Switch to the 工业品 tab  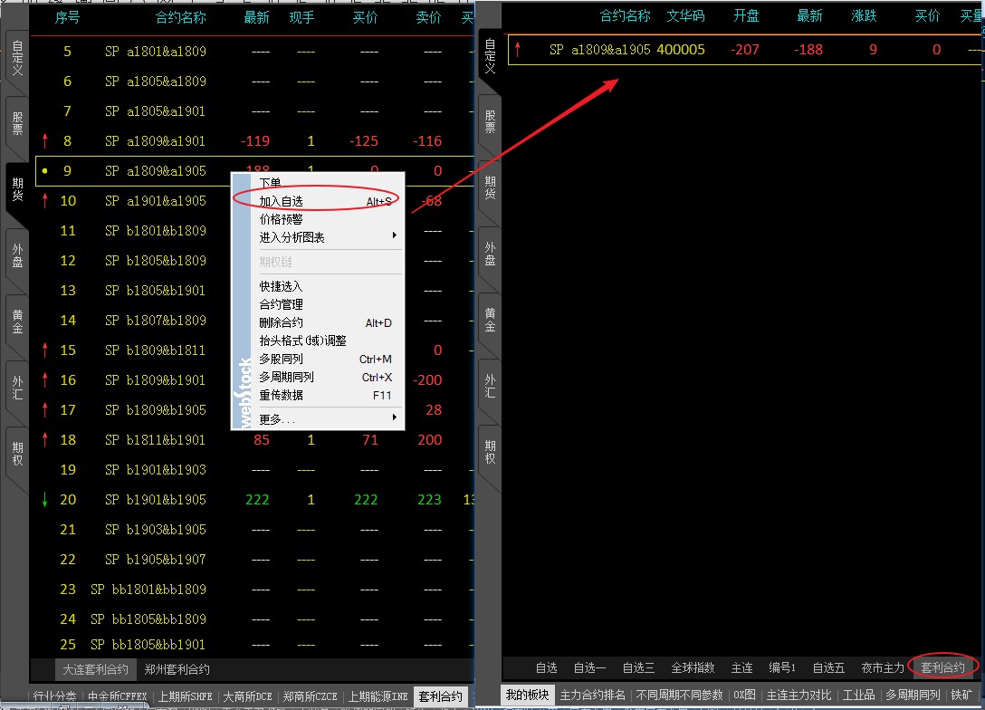click(859, 695)
